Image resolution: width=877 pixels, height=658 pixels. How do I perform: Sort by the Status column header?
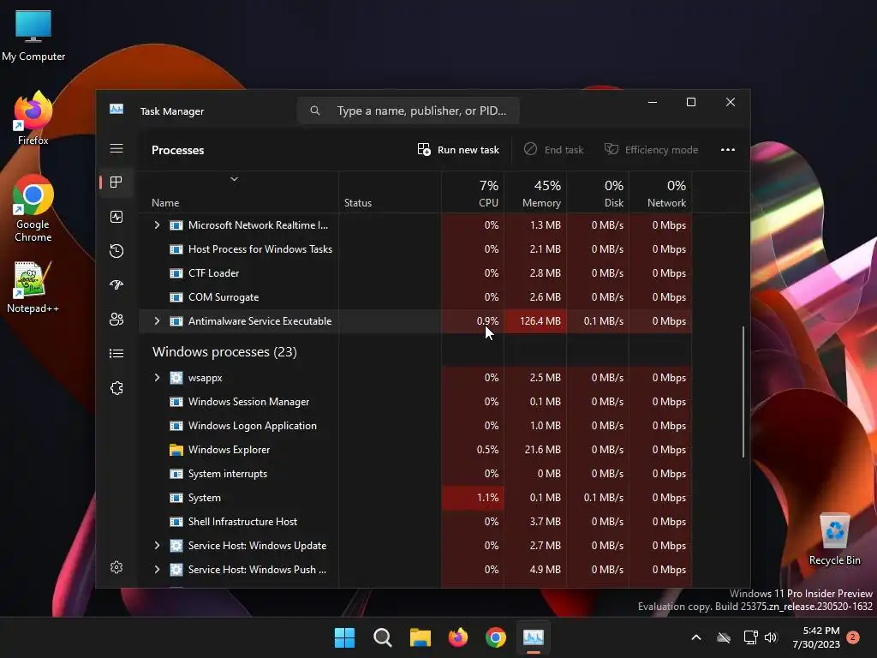(x=390, y=193)
